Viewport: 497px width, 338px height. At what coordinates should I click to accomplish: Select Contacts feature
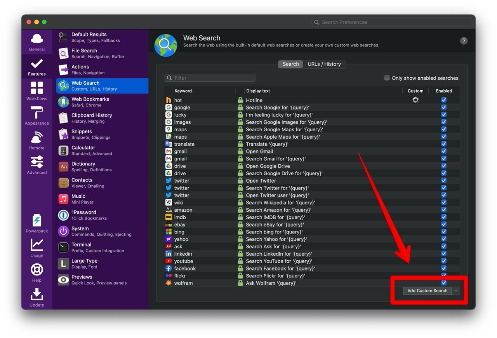102,183
